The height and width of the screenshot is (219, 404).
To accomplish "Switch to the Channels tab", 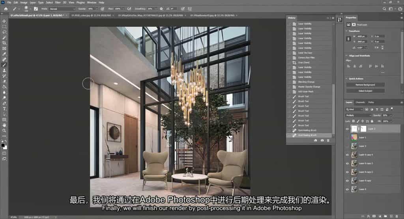I will tap(360, 102).
